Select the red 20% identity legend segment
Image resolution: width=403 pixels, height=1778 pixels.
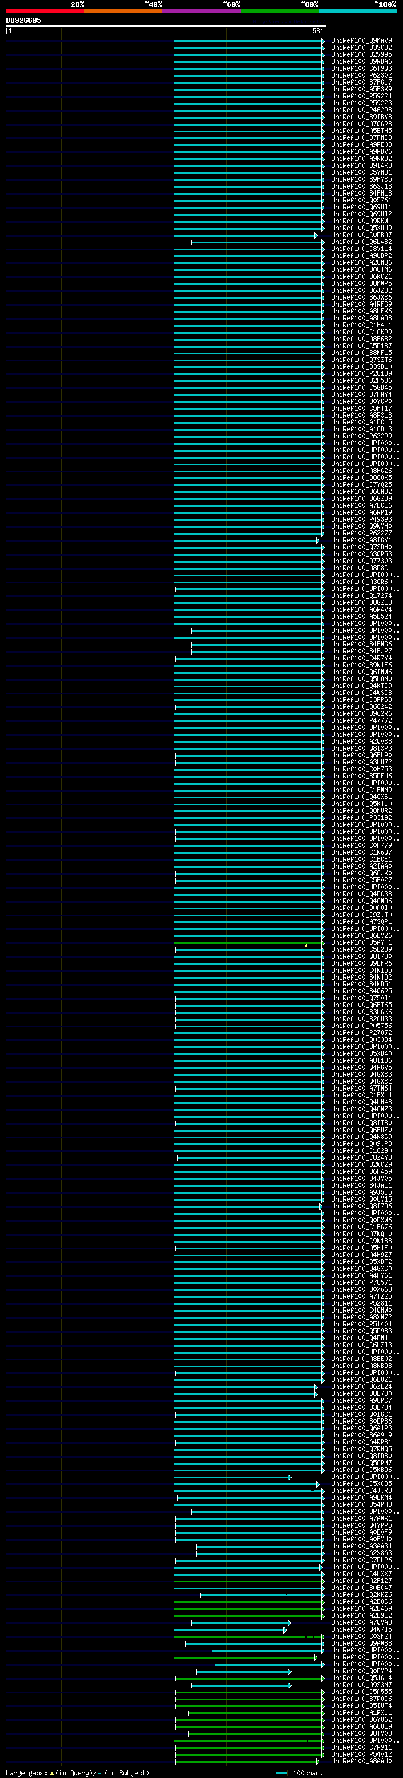coord(45,11)
